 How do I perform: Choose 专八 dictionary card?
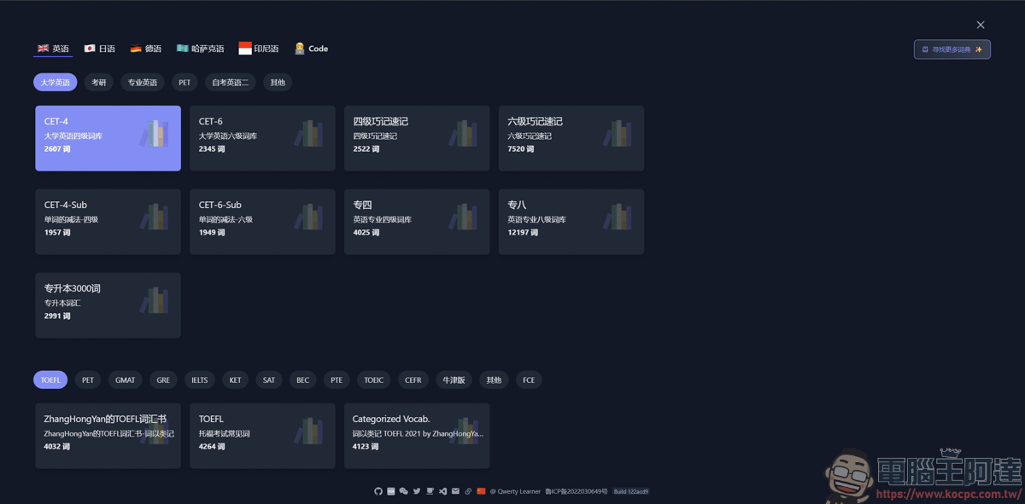(571, 222)
